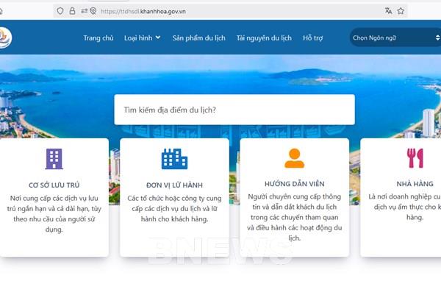Open Tài nguyên du lịch menu
This screenshot has width=441, height=295.
(264, 38)
